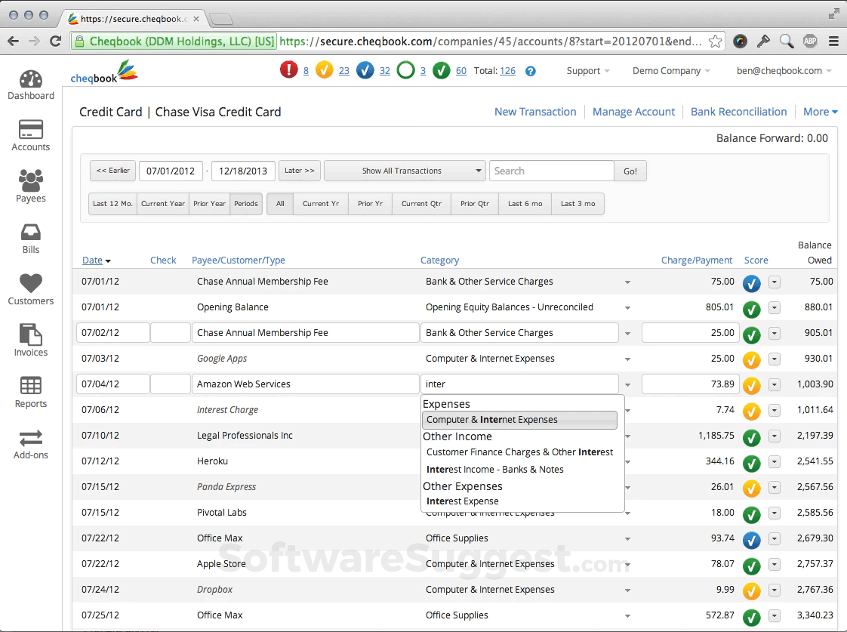
Task: Open the Bank Reconciliation page
Action: 738,111
